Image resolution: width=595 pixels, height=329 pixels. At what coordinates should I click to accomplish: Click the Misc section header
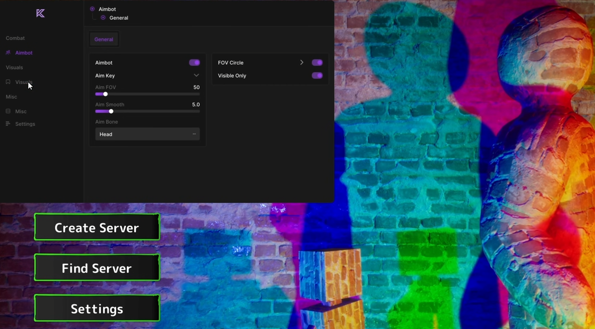11,97
